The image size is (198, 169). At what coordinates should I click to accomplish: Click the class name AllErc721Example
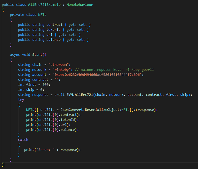44,5
